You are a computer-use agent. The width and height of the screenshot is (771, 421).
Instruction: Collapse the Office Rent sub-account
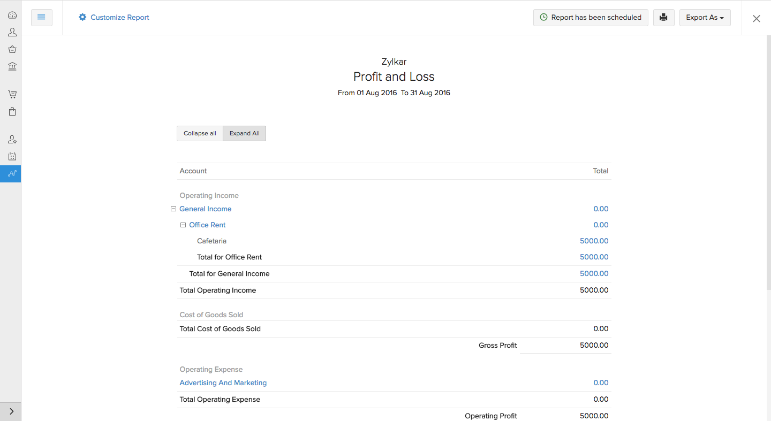(183, 225)
